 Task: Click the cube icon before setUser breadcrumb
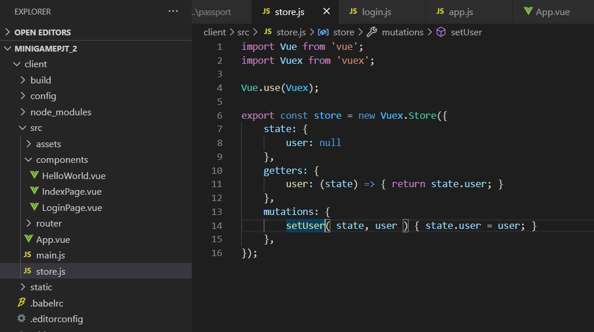[x=441, y=32]
